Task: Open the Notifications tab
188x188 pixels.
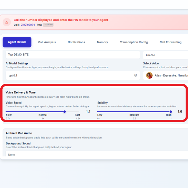Action: [x=76, y=42]
